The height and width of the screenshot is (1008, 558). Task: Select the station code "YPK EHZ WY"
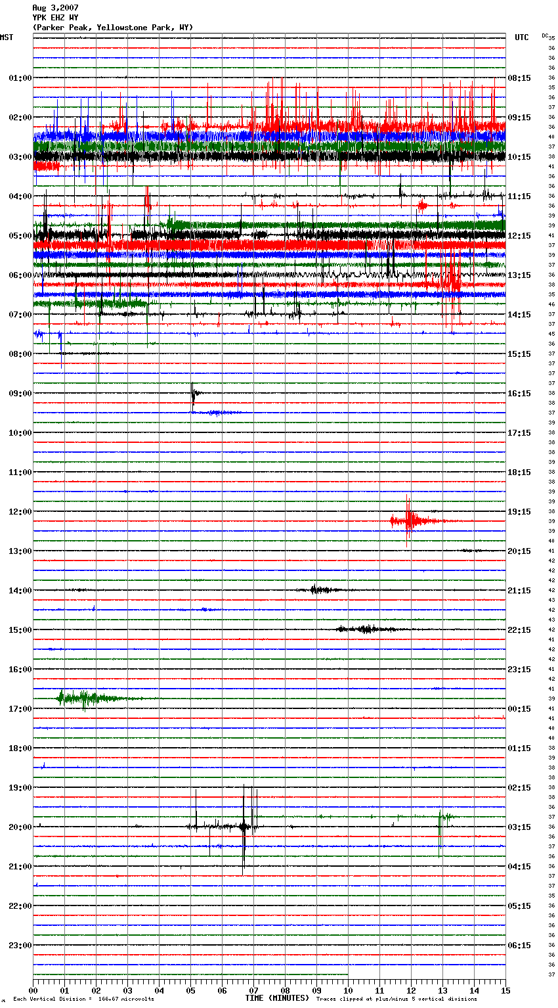pyautogui.click(x=55, y=18)
